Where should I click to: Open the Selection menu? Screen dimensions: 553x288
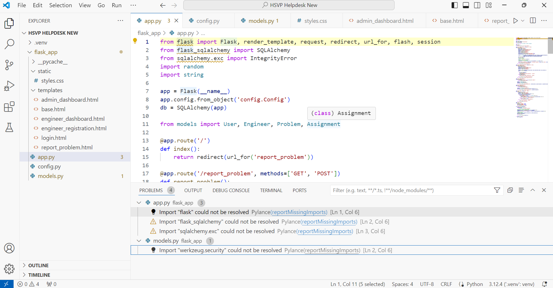click(60, 5)
